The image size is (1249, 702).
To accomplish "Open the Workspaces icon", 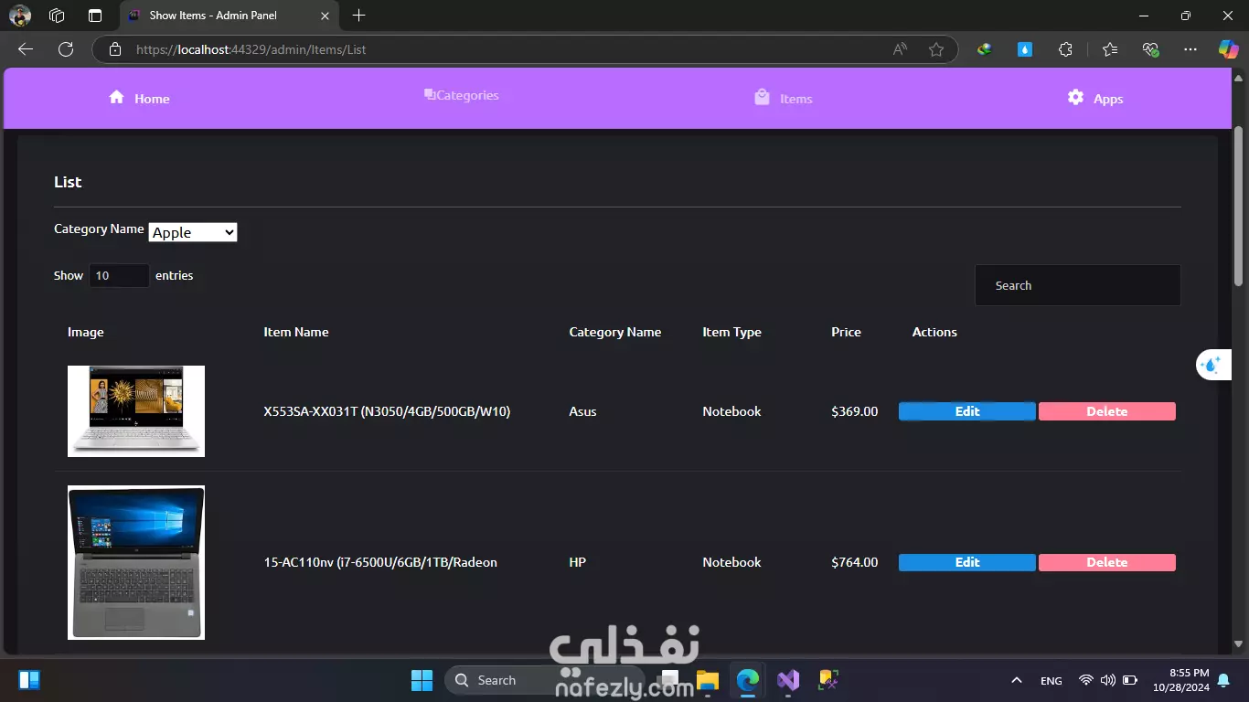I will pos(57,16).
